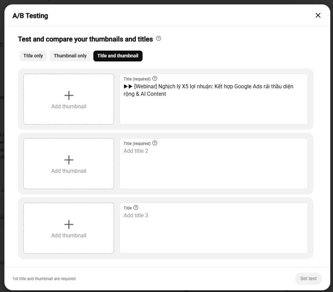Click the Set test button
Viewport: 333px width, 292px height.
(x=308, y=279)
